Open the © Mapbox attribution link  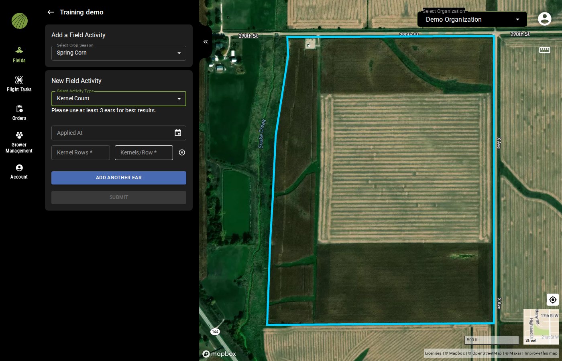(455, 353)
